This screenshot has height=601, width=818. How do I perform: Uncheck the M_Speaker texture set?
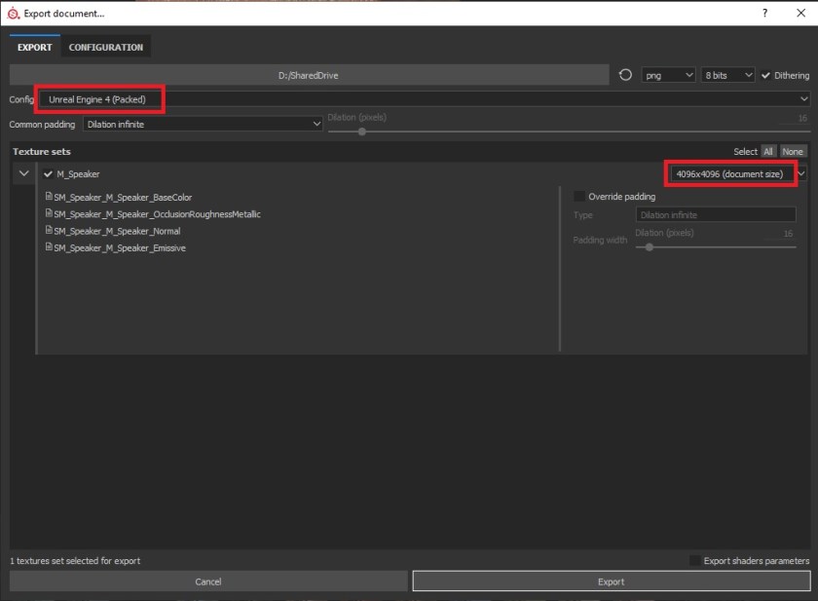point(48,173)
